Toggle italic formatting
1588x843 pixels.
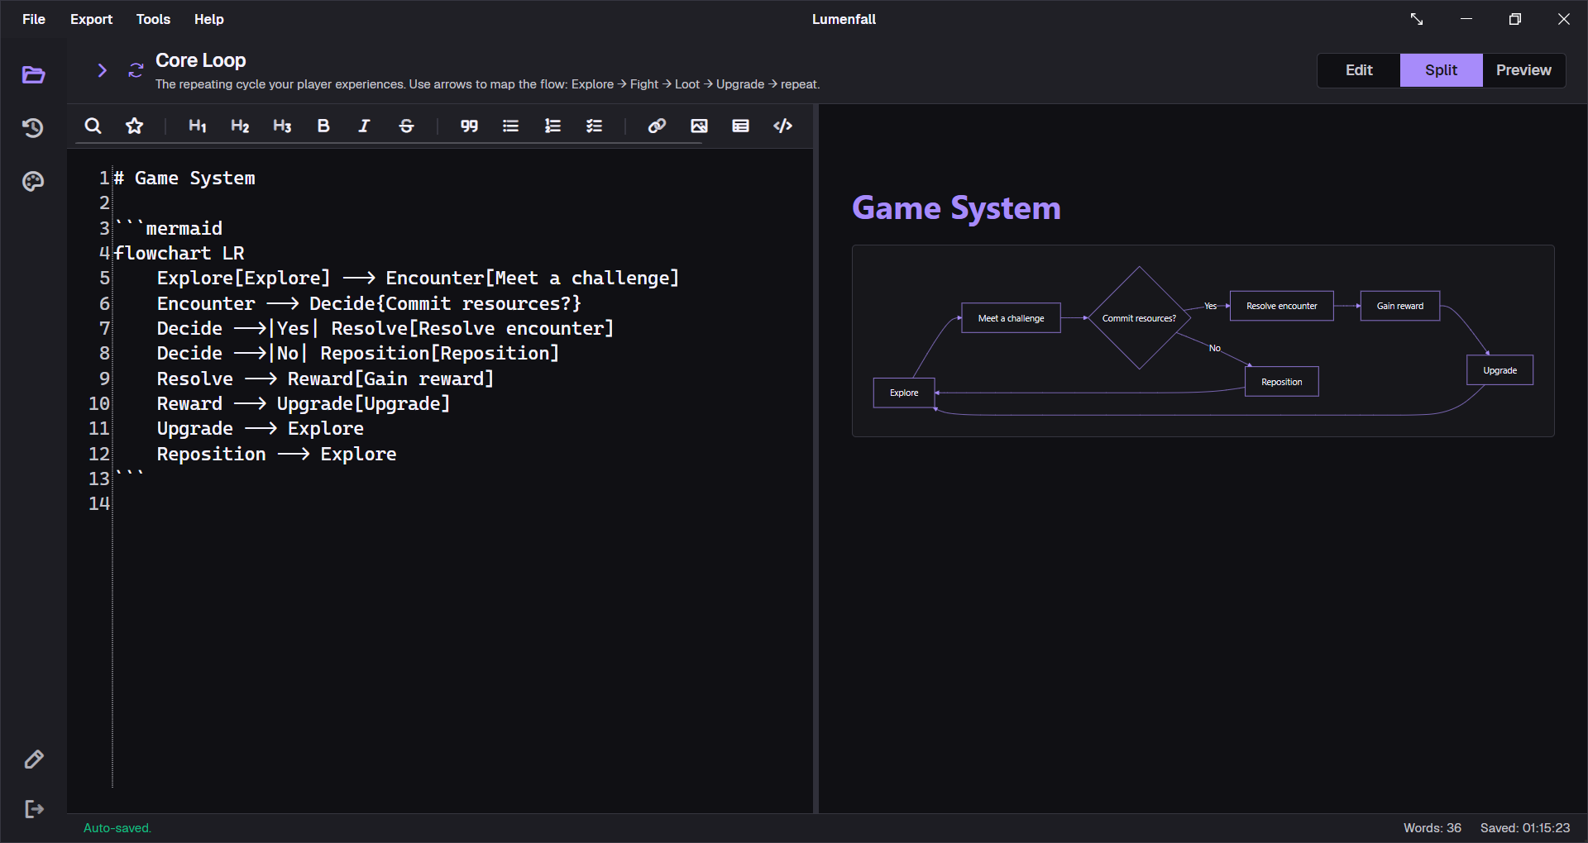point(364,126)
